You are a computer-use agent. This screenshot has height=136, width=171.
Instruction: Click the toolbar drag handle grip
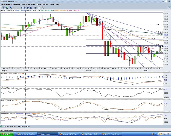1,8
